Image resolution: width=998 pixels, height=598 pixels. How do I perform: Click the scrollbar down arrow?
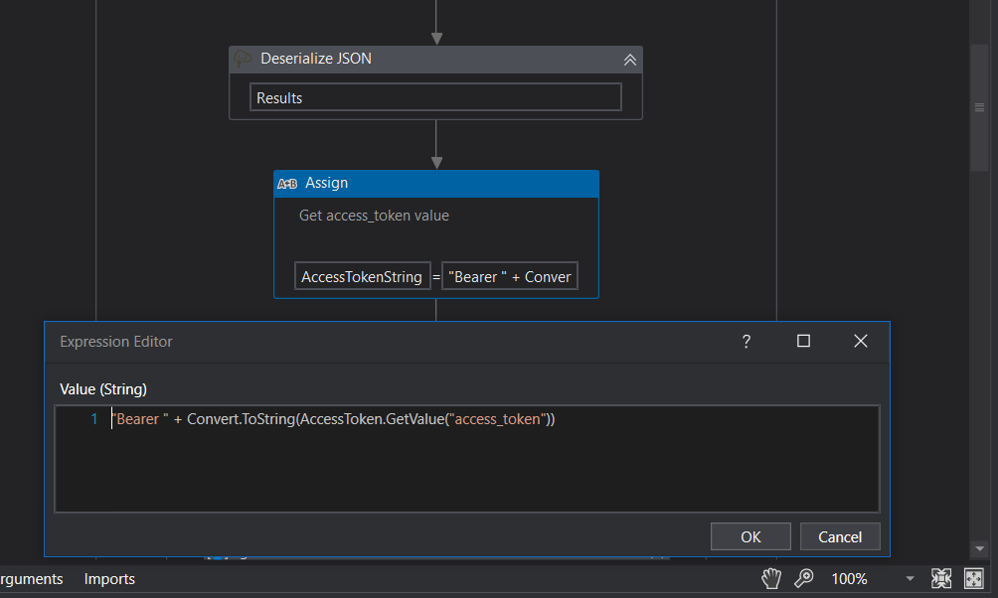tap(979, 548)
